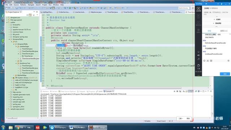This screenshot has width=231, height=130.
Task: Open the Navigate menu
Action: (31, 5)
